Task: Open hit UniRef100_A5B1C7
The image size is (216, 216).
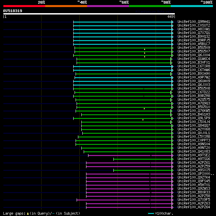Action: click(x=194, y=44)
